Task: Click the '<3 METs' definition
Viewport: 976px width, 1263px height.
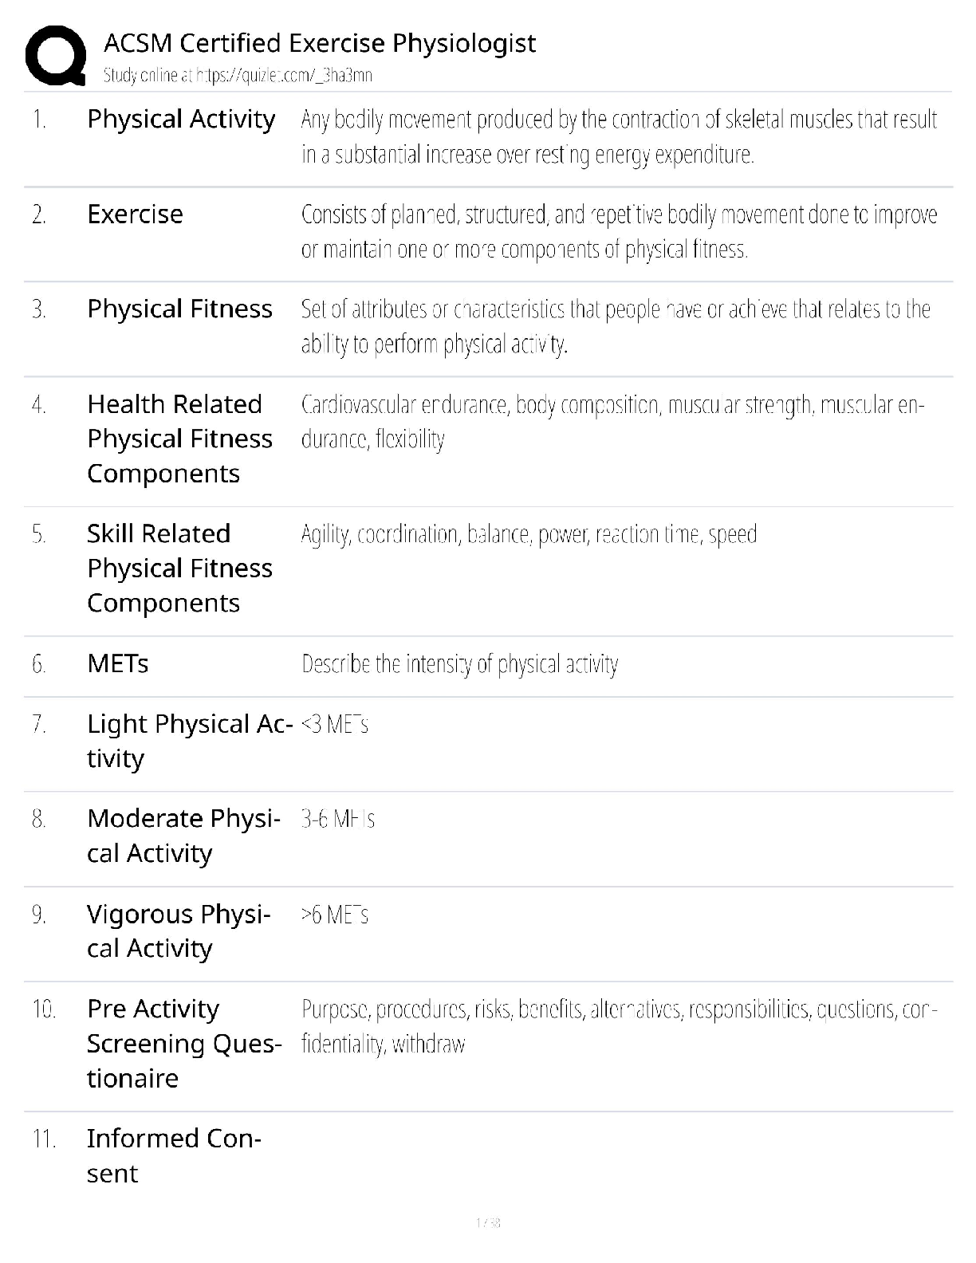Action: pos(335,724)
